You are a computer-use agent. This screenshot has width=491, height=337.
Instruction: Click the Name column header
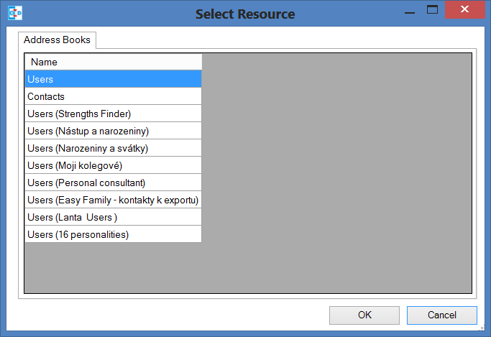[x=113, y=62]
